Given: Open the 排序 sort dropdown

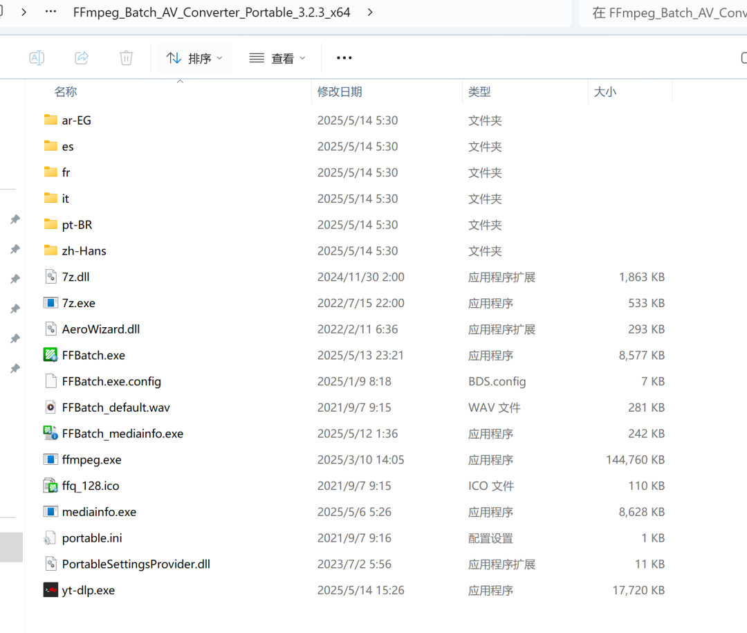Looking at the screenshot, I should [194, 58].
